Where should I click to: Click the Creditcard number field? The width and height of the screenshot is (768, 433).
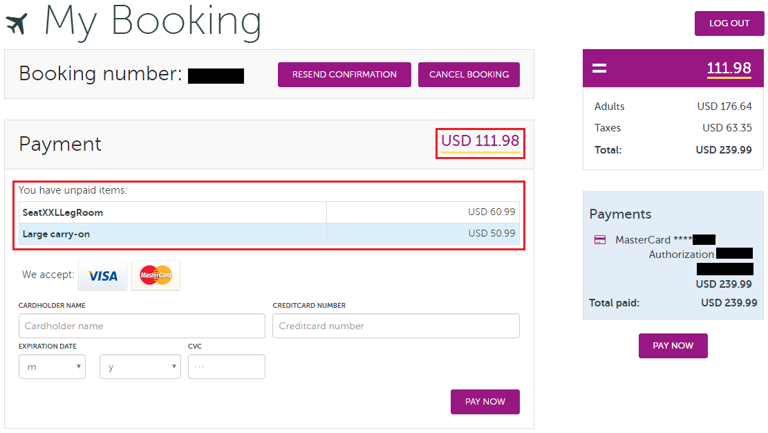pyautogui.click(x=395, y=326)
